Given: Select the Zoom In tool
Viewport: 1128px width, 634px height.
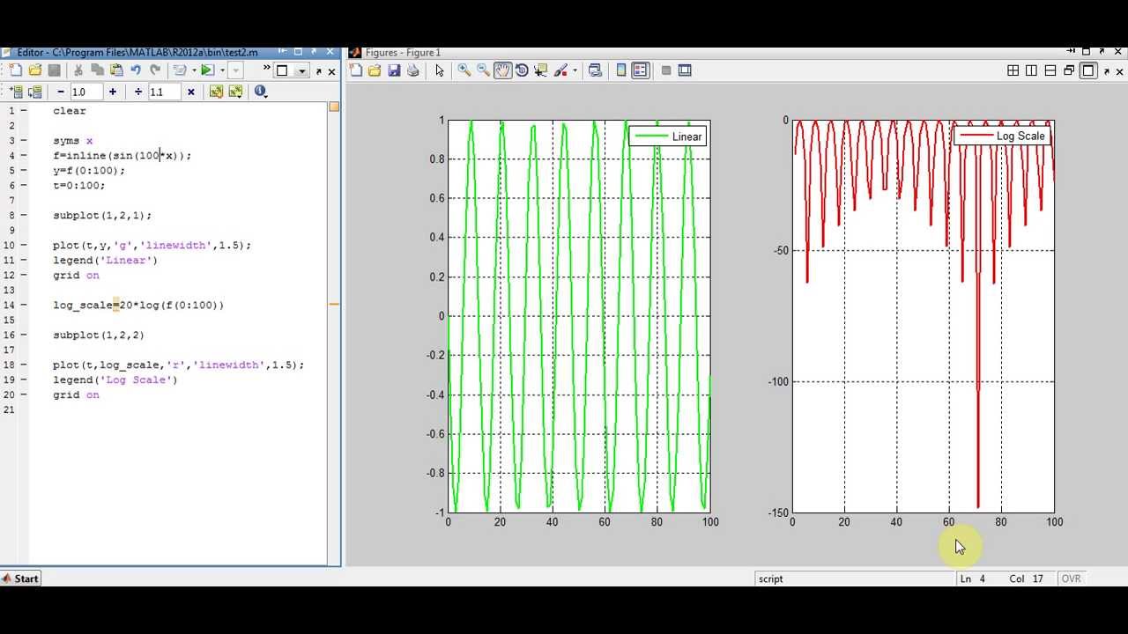Looking at the screenshot, I should click(464, 70).
